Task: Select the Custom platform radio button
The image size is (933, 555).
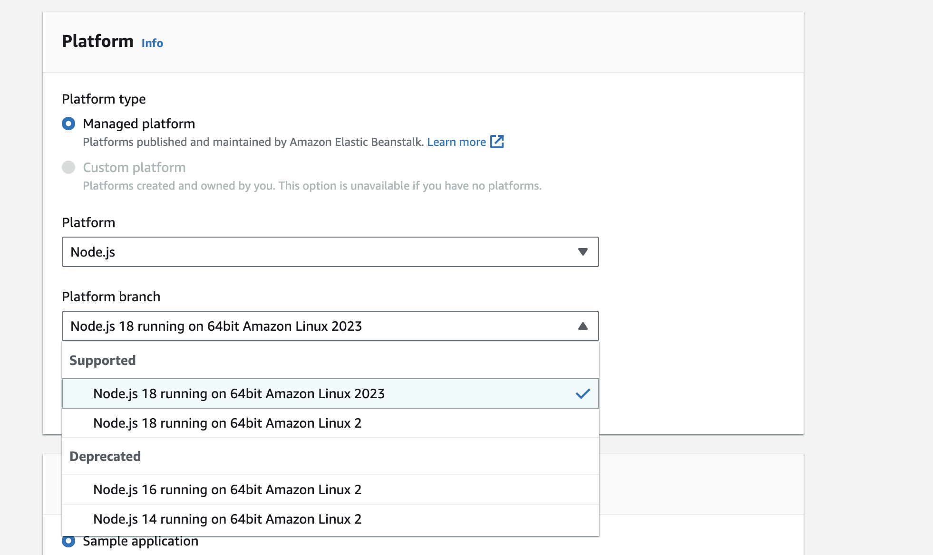Action: pyautogui.click(x=68, y=167)
